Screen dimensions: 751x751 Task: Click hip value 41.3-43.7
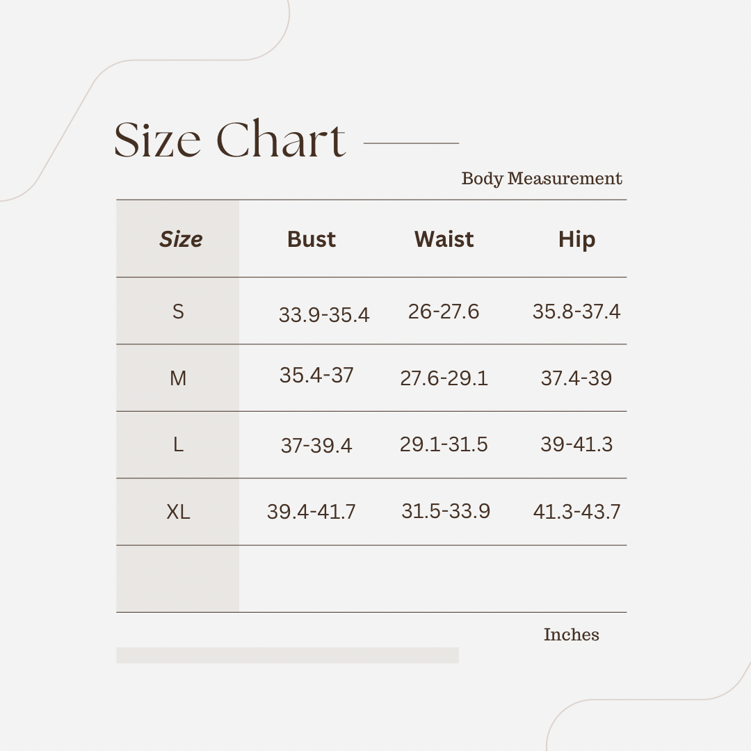click(x=576, y=512)
